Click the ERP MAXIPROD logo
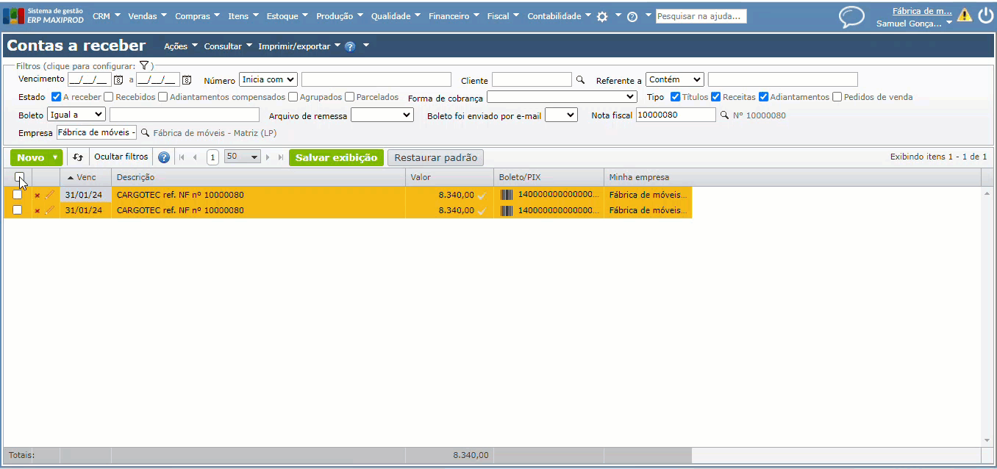This screenshot has width=997, height=469. tap(44, 15)
